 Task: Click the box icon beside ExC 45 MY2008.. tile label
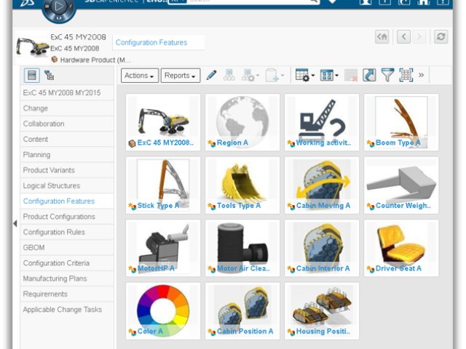132,144
